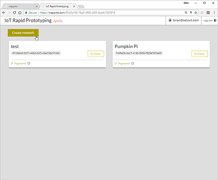Open the Pumpkin Pi network card title

126,46
